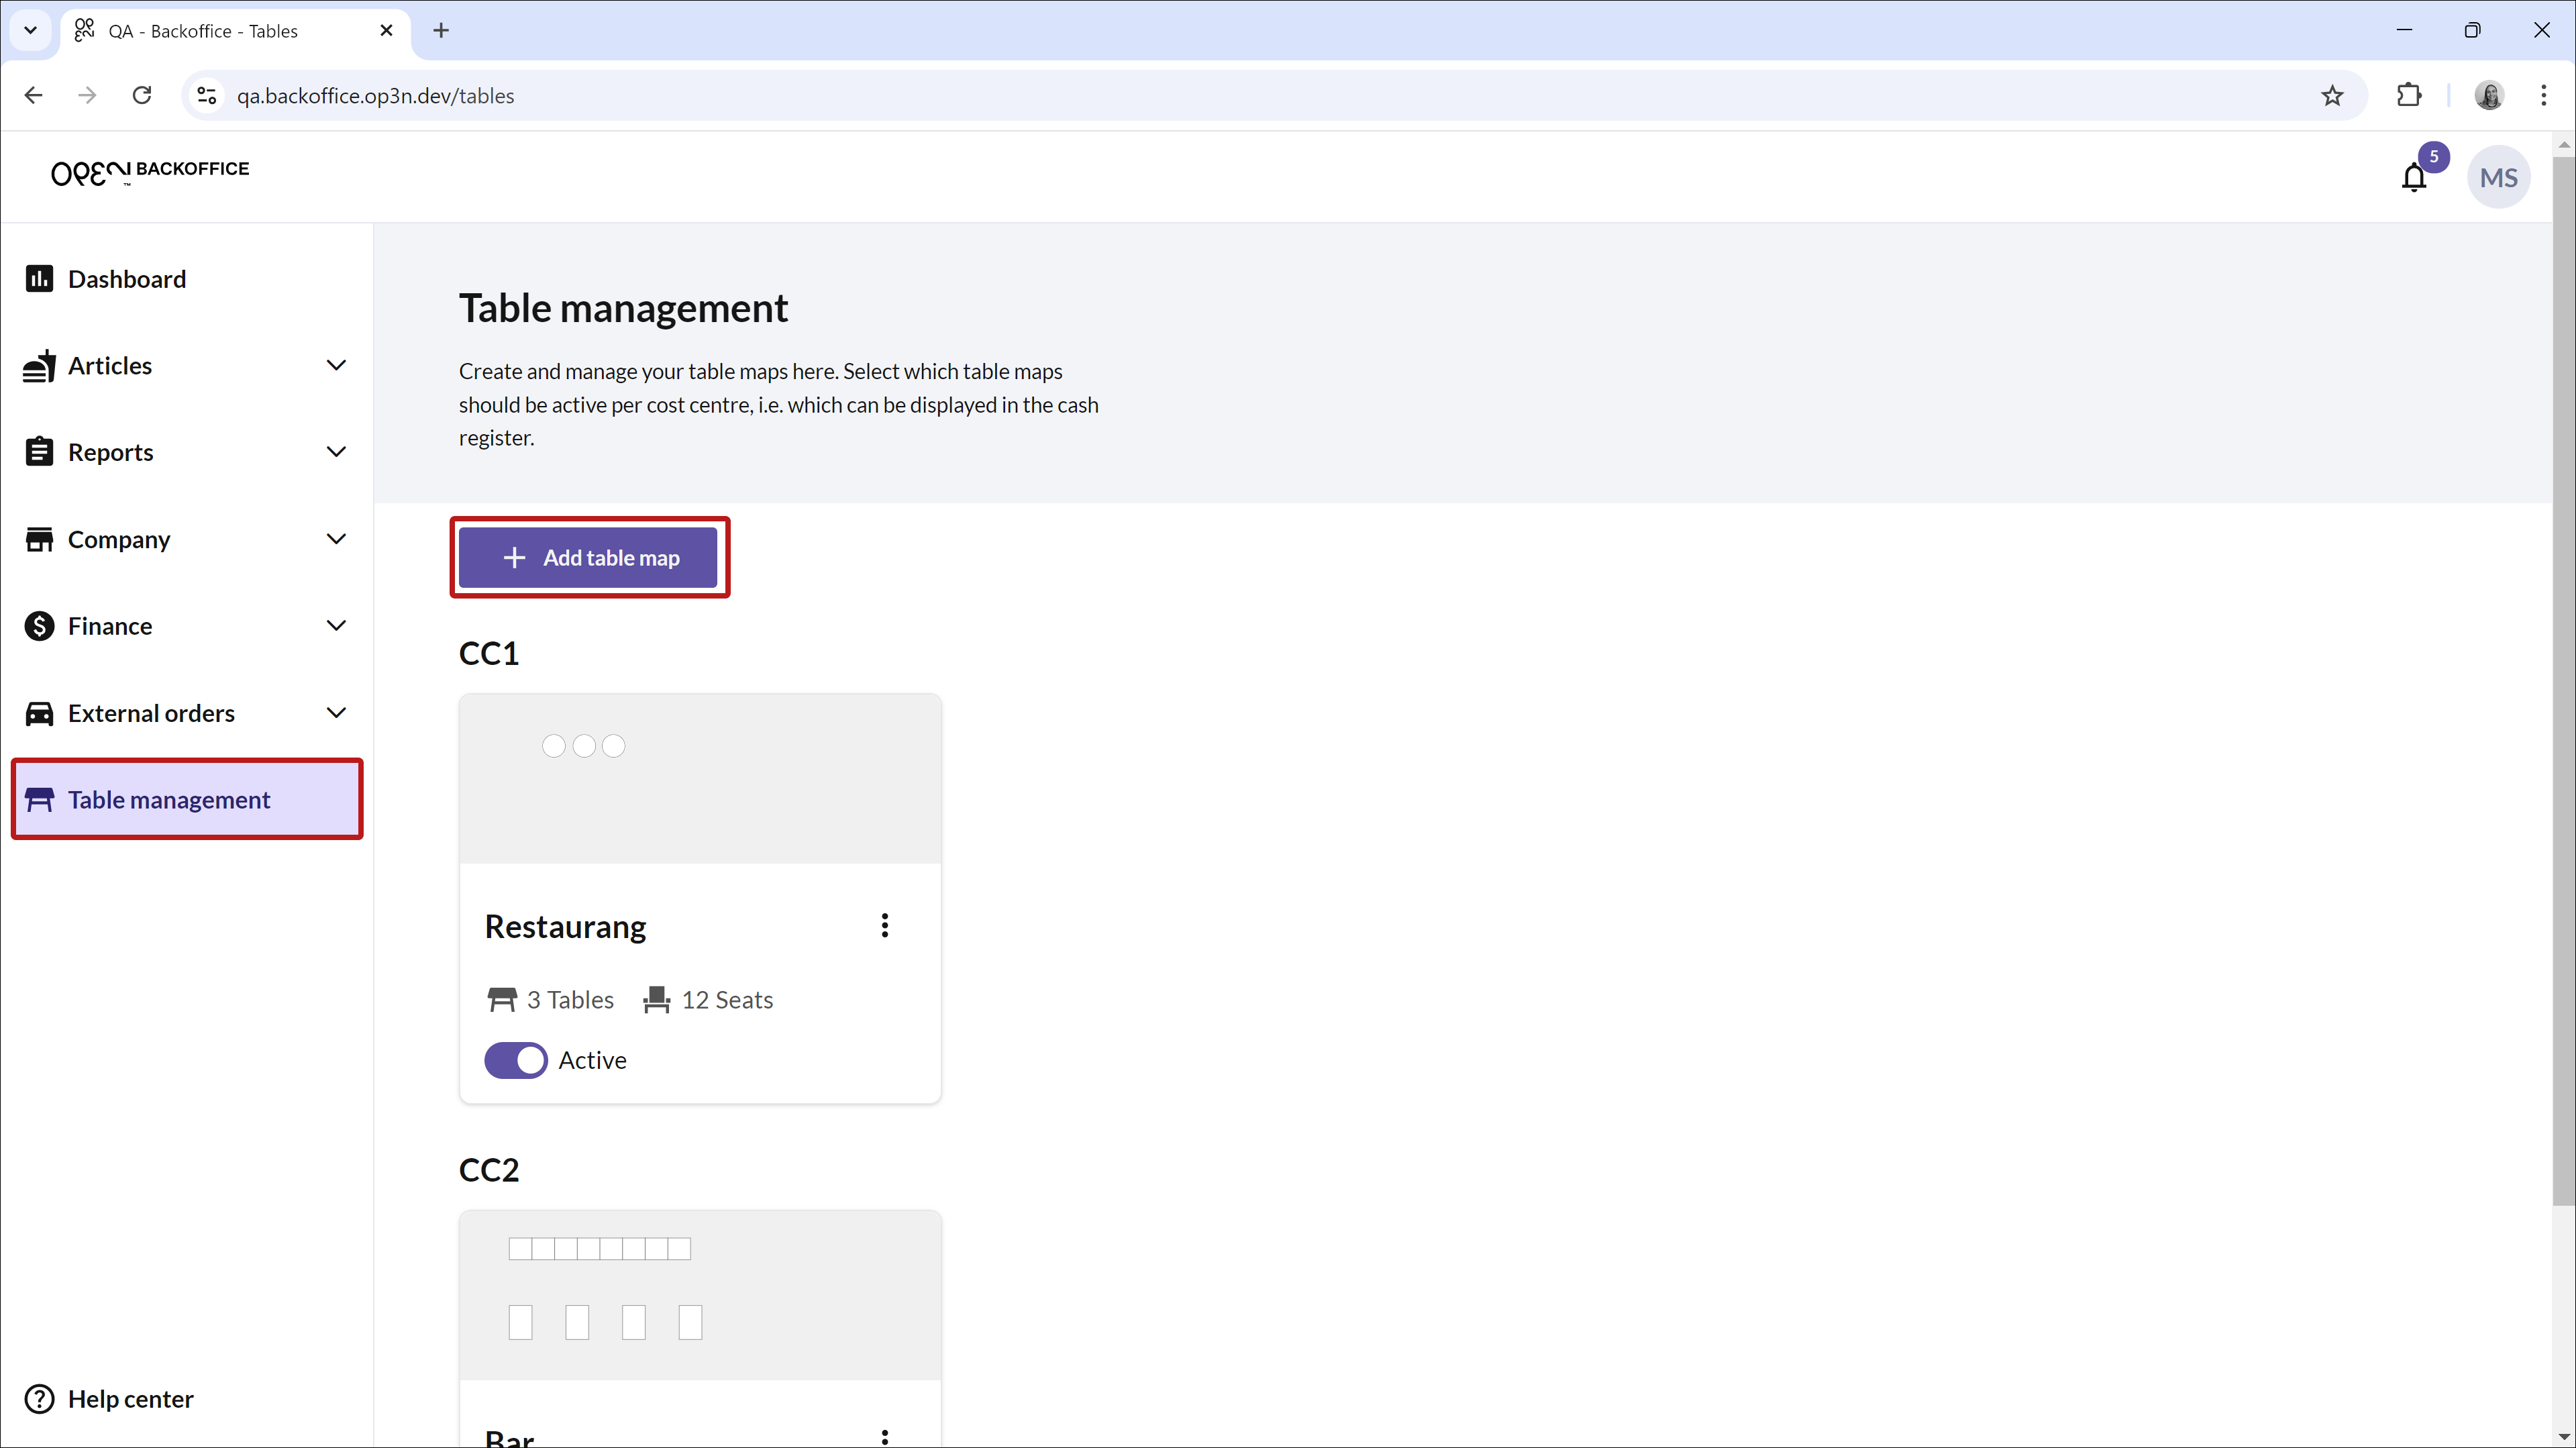Click the Table management page heading
The image size is (2576, 1448).
pyautogui.click(x=623, y=308)
